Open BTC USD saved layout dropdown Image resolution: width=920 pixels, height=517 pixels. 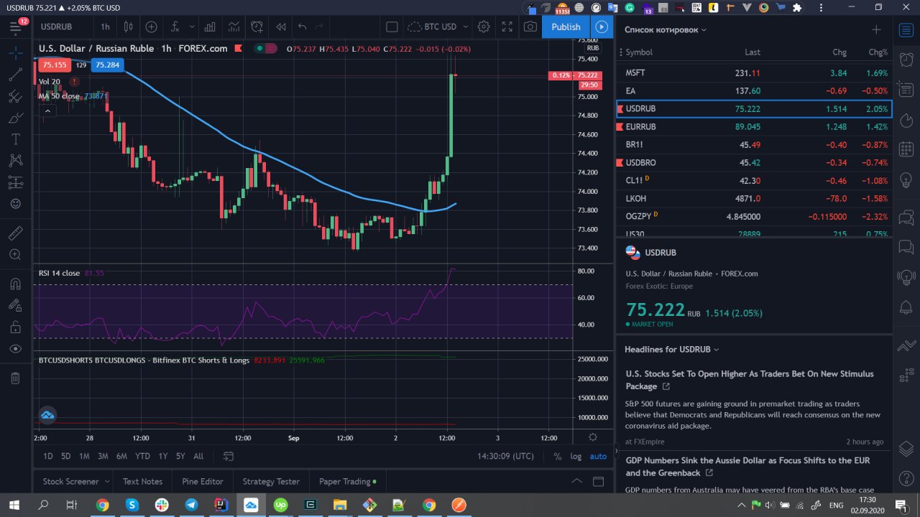tap(438, 27)
